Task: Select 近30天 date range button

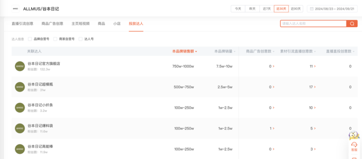Action: coord(281,9)
